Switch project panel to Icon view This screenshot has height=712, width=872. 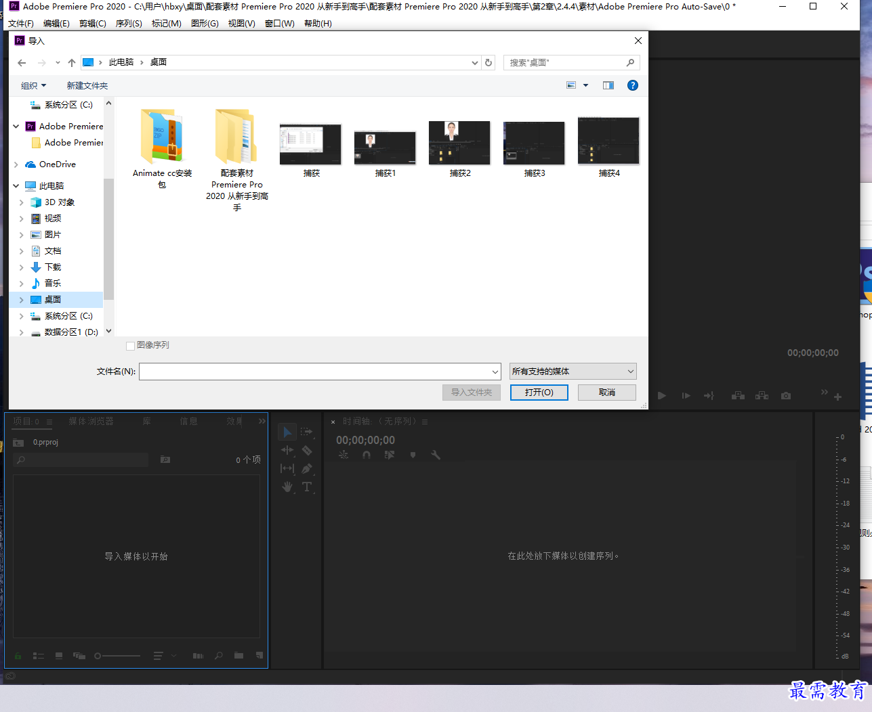pyautogui.click(x=59, y=656)
